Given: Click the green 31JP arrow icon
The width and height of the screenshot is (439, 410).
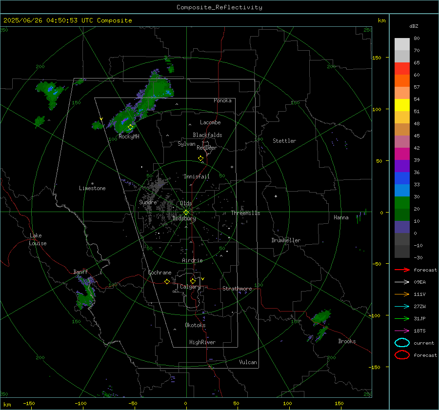Looking at the screenshot, I should coord(402,318).
